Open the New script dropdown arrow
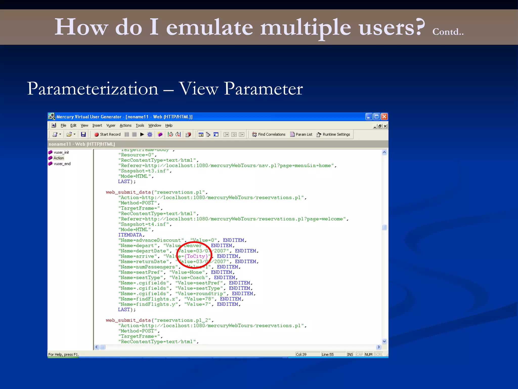 (60, 134)
